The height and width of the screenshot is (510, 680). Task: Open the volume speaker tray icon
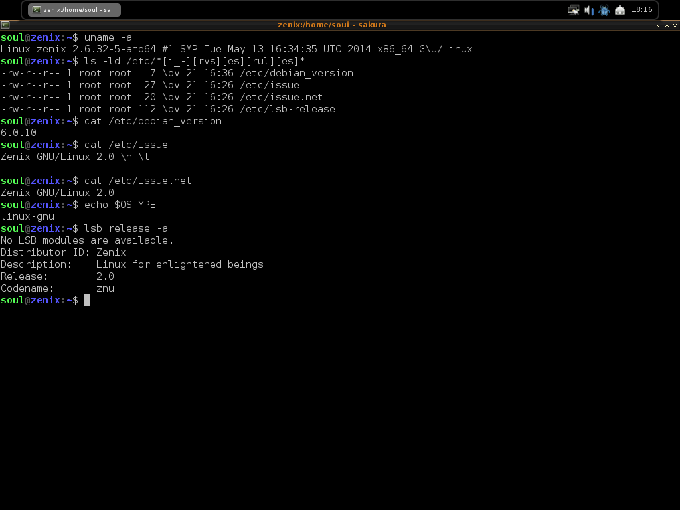click(x=589, y=9)
